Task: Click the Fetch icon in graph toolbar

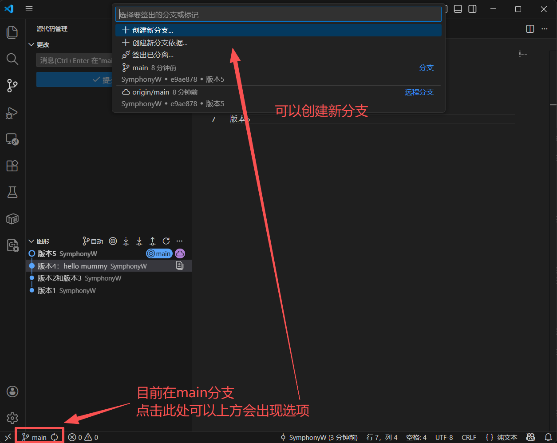Action: click(126, 241)
